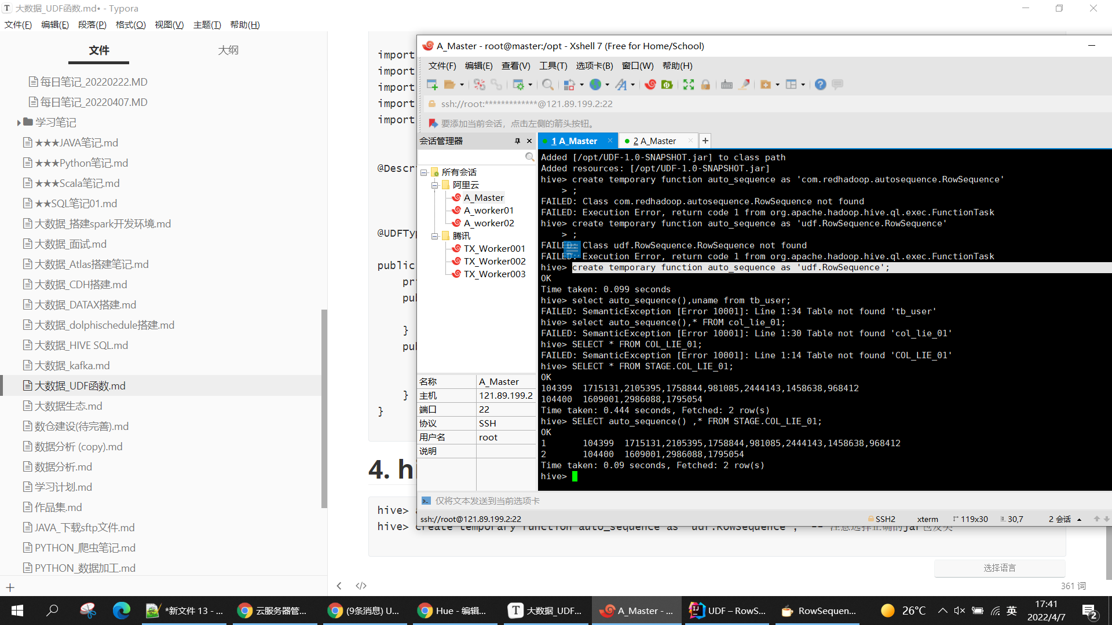Click the Xshell search magnifier icon

(547, 84)
